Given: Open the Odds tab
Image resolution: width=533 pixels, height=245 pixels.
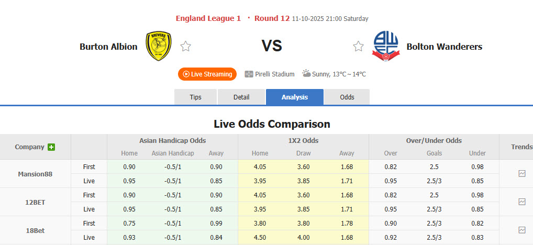Looking at the screenshot, I should (x=347, y=97).
